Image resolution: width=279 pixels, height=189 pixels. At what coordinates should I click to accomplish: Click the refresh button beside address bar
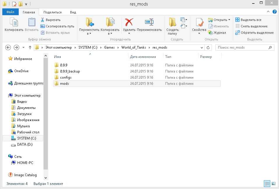point(208,47)
